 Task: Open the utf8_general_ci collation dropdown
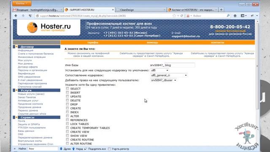pyautogui.click(x=169, y=75)
